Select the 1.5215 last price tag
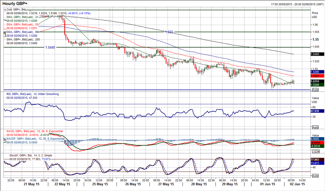The height and width of the screenshot is (191, 325). [317, 81]
